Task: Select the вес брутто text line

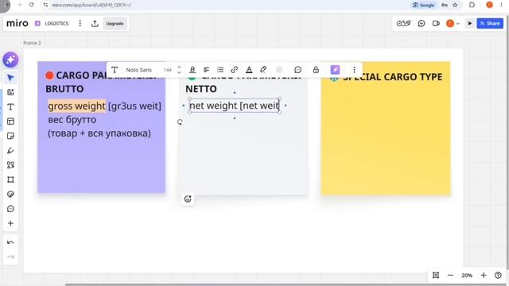Action: tap(72, 120)
